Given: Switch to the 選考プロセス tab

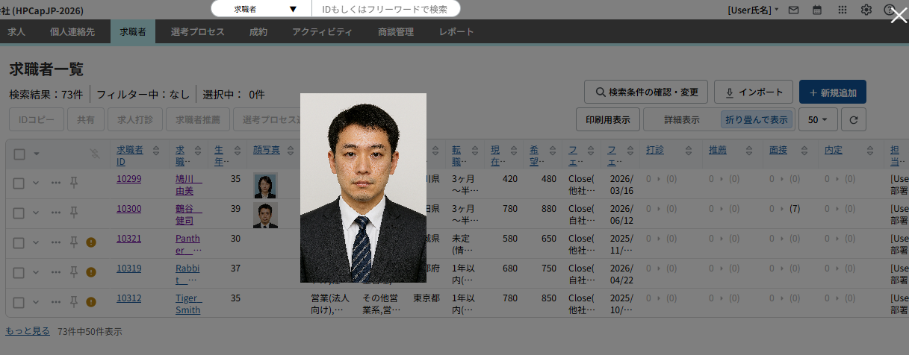Looking at the screenshot, I should coord(197,32).
